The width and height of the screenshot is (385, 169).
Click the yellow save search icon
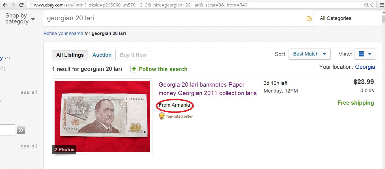pyautogui.click(x=309, y=18)
